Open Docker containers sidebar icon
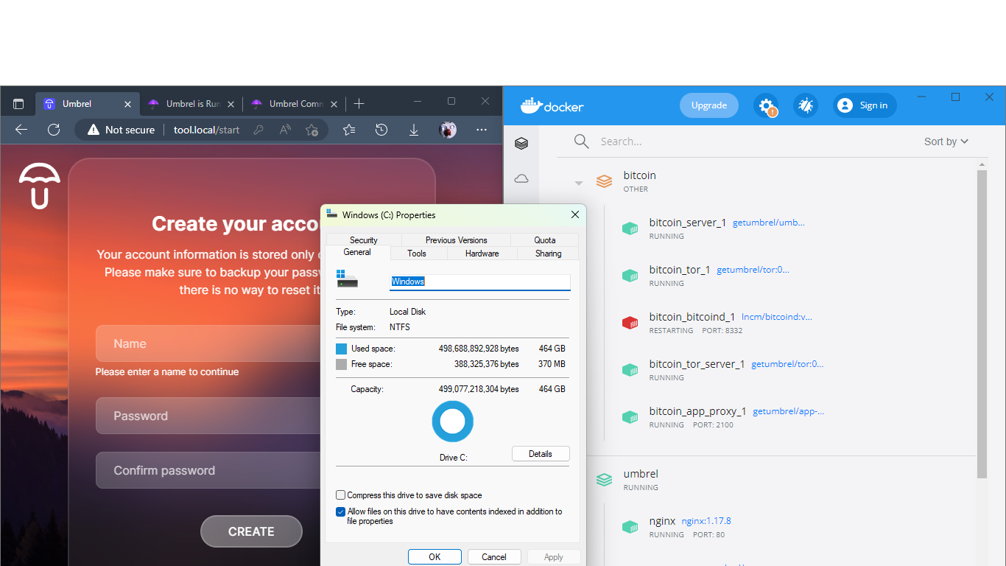 (521, 144)
